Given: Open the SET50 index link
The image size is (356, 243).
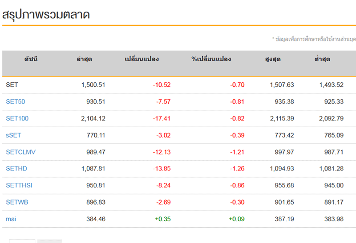Looking at the screenshot, I should 16,101.
